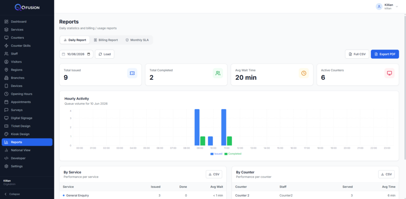Download the By Counter CSV
The image size is (406, 199).
click(386, 174)
